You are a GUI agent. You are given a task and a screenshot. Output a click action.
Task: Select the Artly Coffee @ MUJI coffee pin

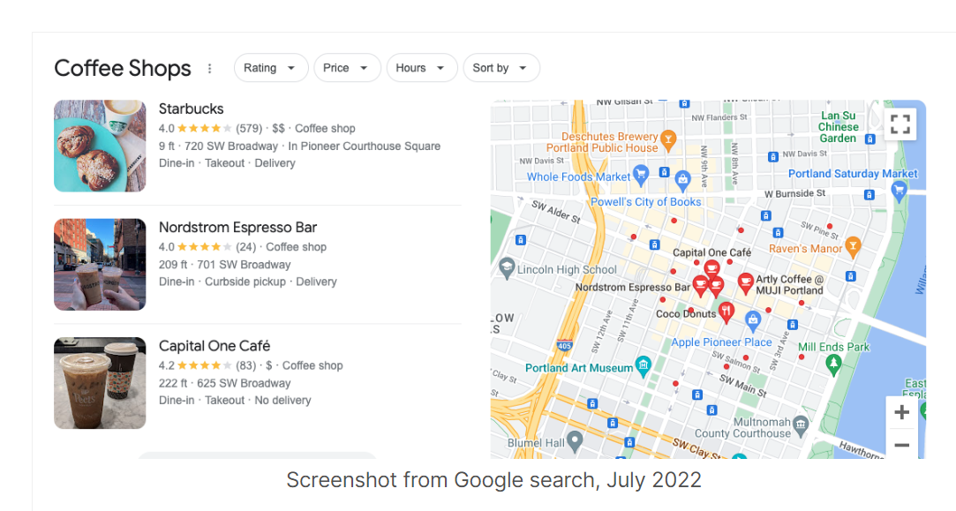pos(745,283)
